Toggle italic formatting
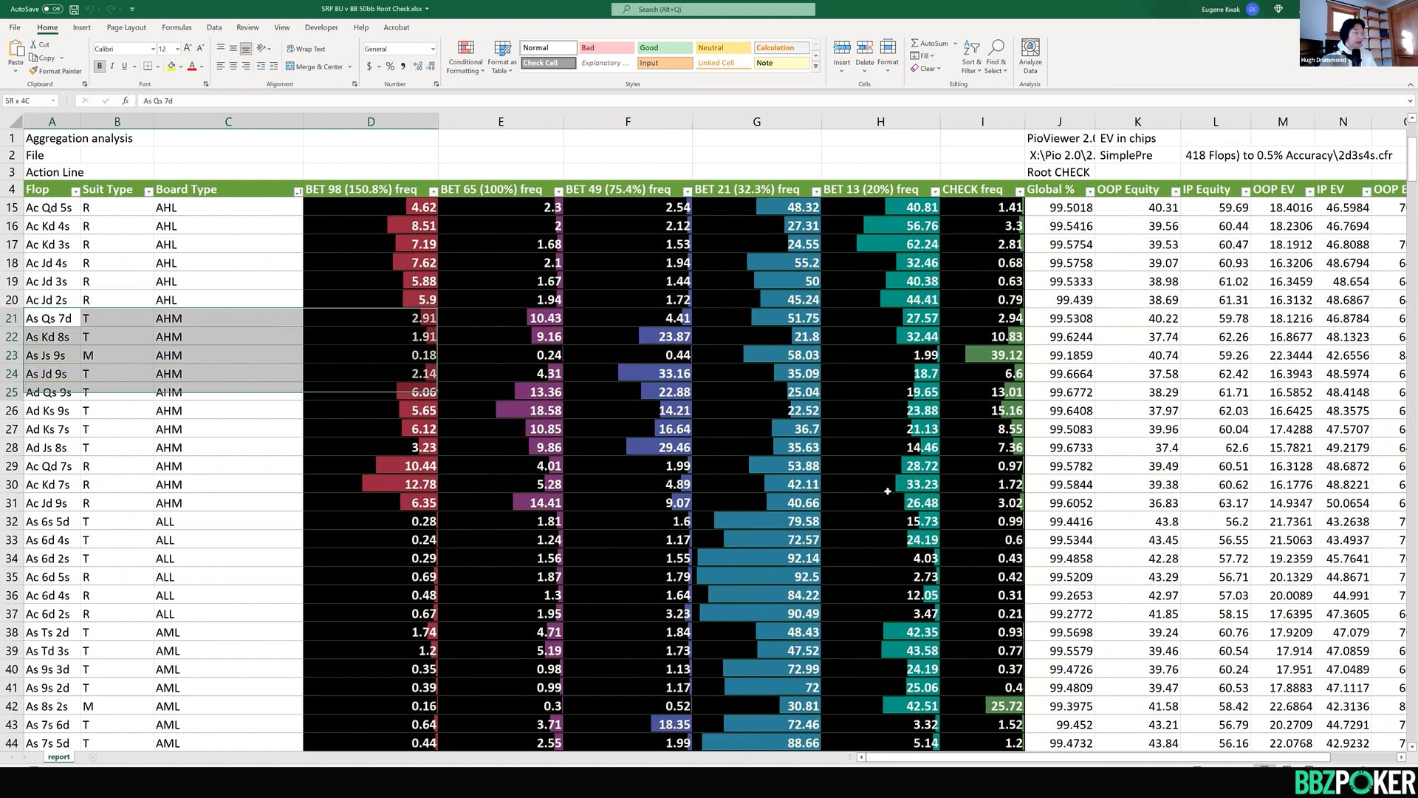The height and width of the screenshot is (798, 1418). coord(112,66)
